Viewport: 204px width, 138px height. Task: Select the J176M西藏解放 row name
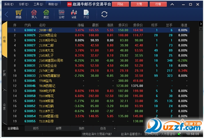point(50,76)
